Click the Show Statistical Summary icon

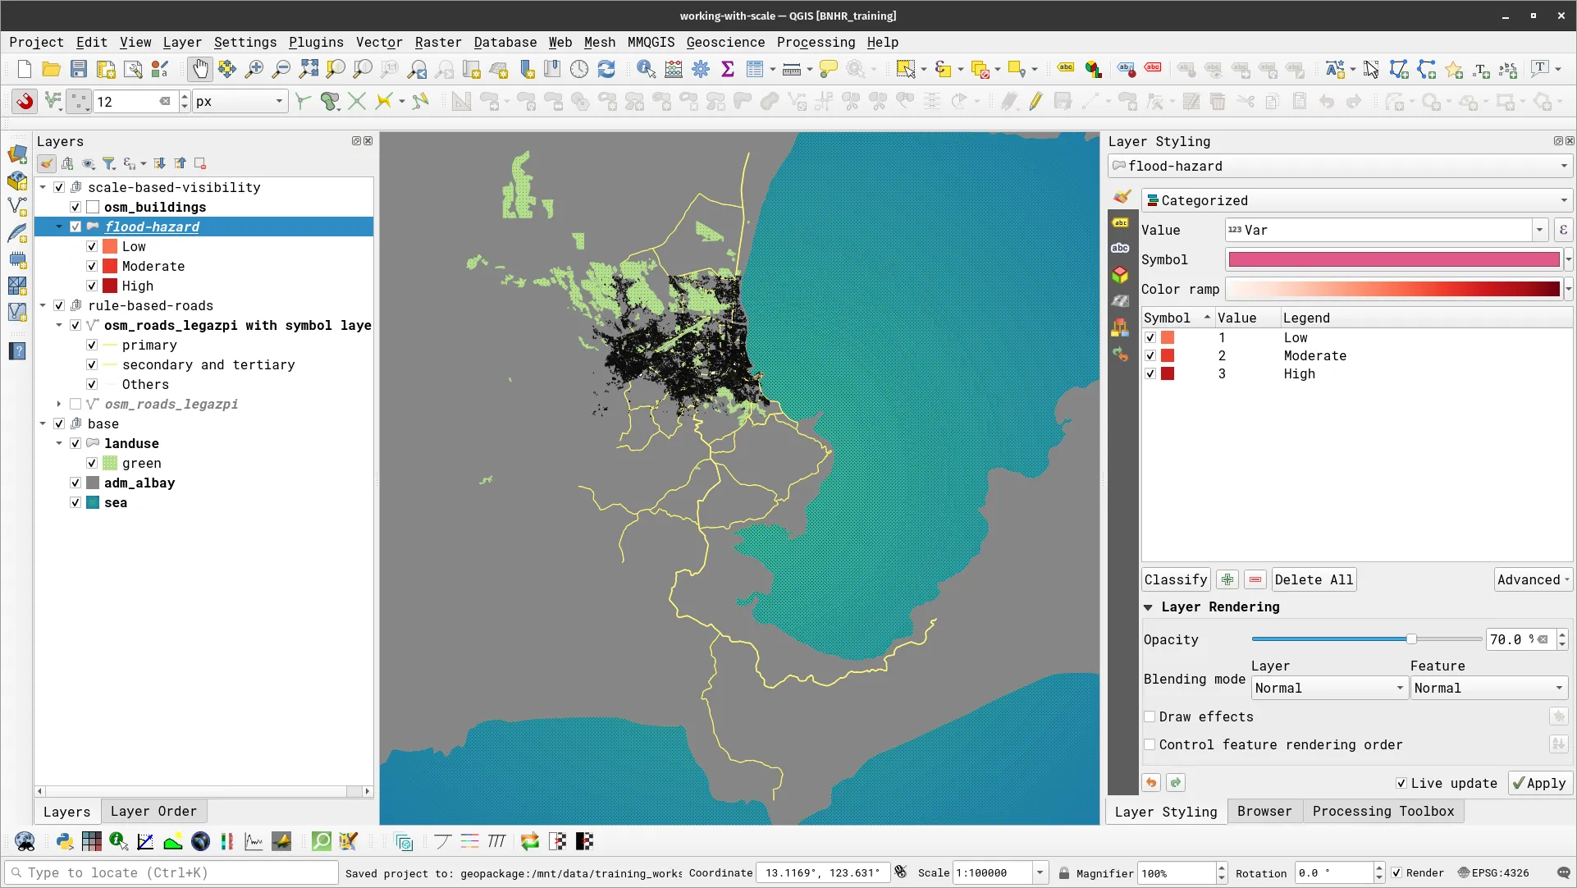click(x=728, y=69)
